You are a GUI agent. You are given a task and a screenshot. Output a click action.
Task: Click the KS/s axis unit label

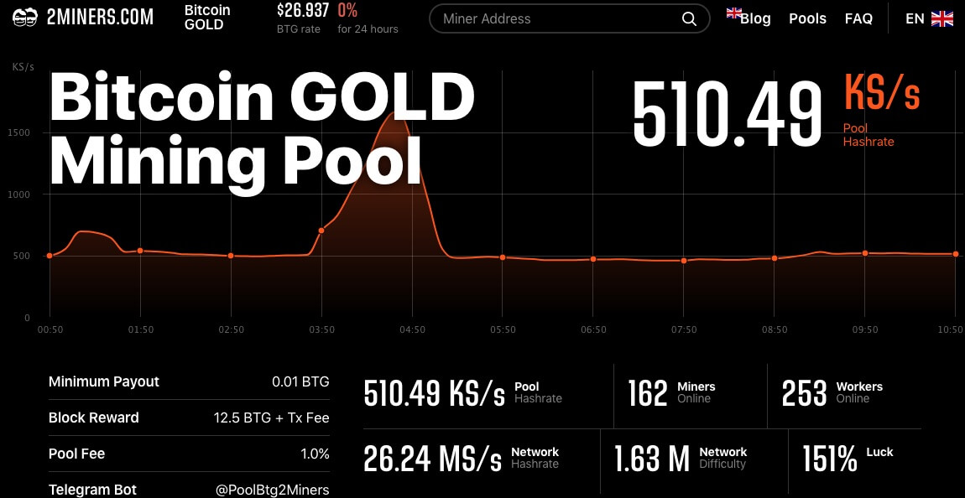[x=23, y=66]
